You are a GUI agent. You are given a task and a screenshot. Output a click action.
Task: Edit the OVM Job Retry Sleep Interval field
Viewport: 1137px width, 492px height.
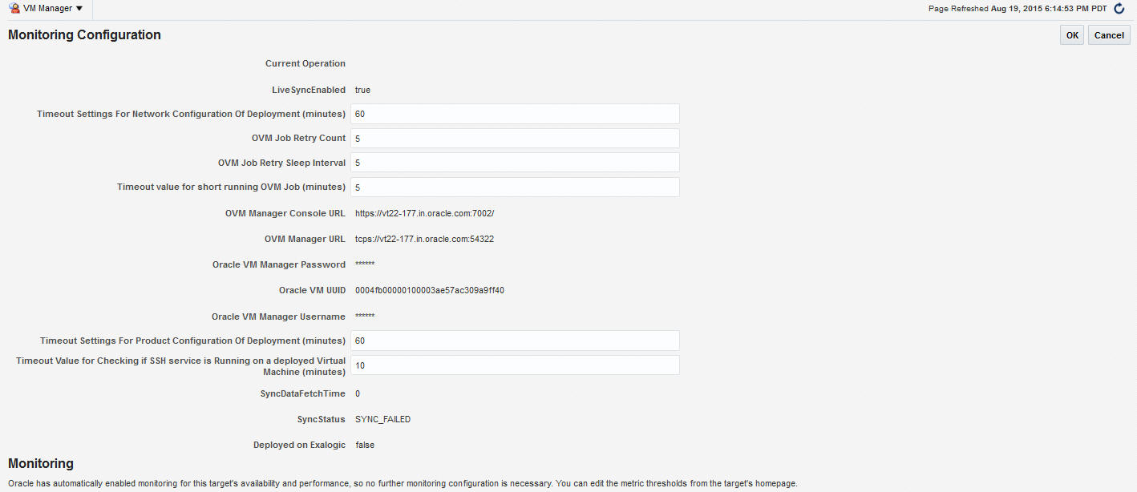coord(515,163)
